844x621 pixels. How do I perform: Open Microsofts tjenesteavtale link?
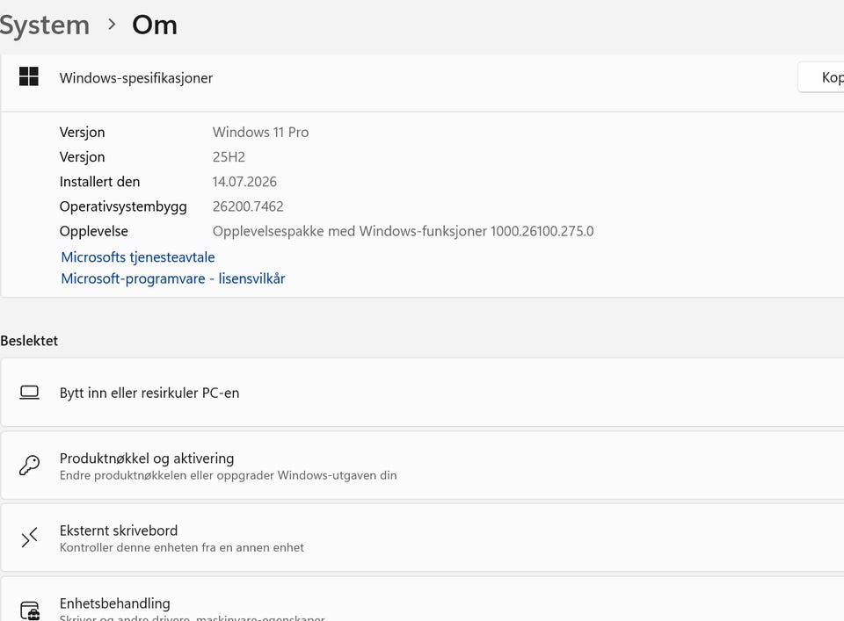(x=138, y=257)
